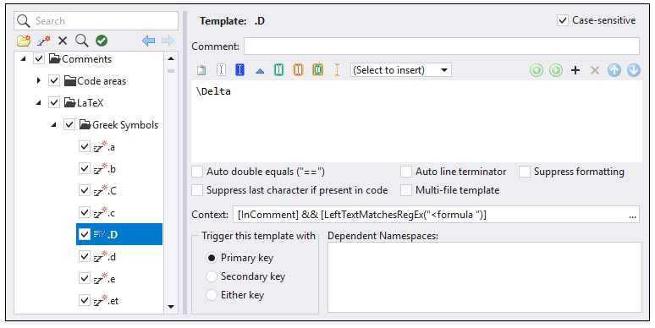Collapse the Greek Symbols node
Screen dimensions: 655x328
53,125
